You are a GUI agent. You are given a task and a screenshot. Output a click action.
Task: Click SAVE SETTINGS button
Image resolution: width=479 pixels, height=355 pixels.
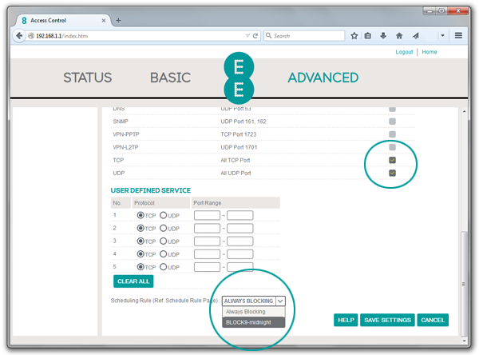coord(387,320)
